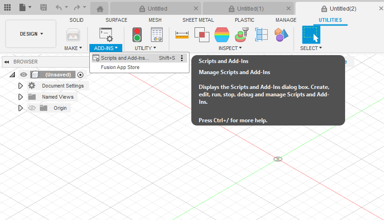This screenshot has height=220, width=384.
Task: Click the Section Analysis icon
Action: click(262, 35)
